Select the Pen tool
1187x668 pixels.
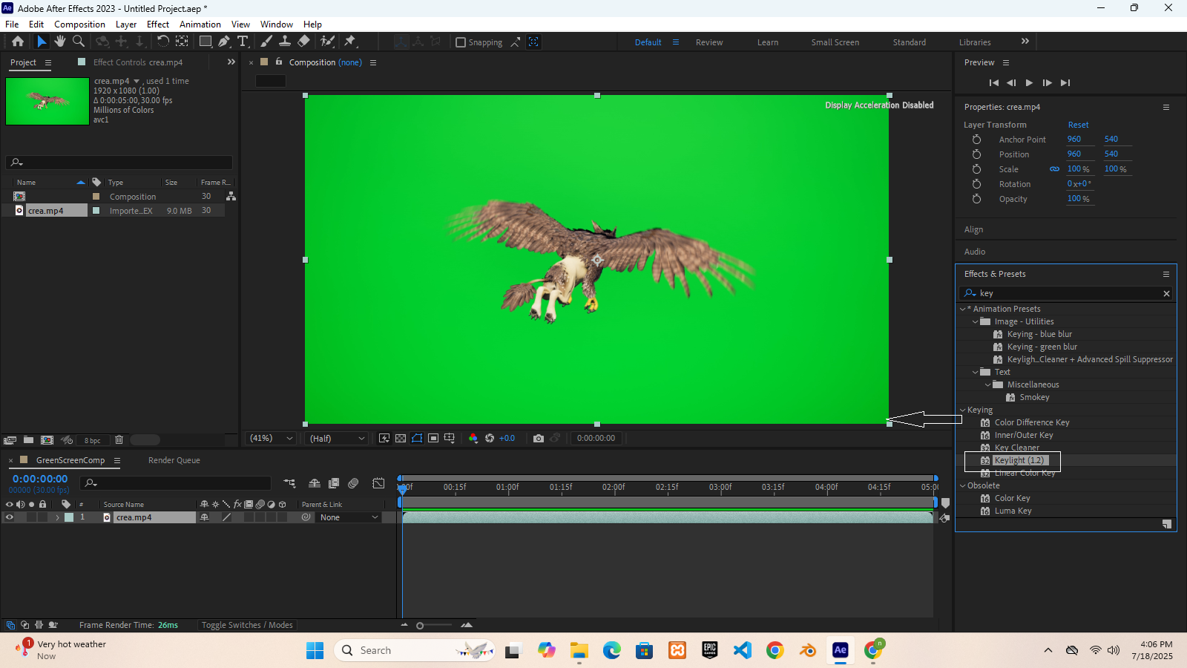(224, 42)
